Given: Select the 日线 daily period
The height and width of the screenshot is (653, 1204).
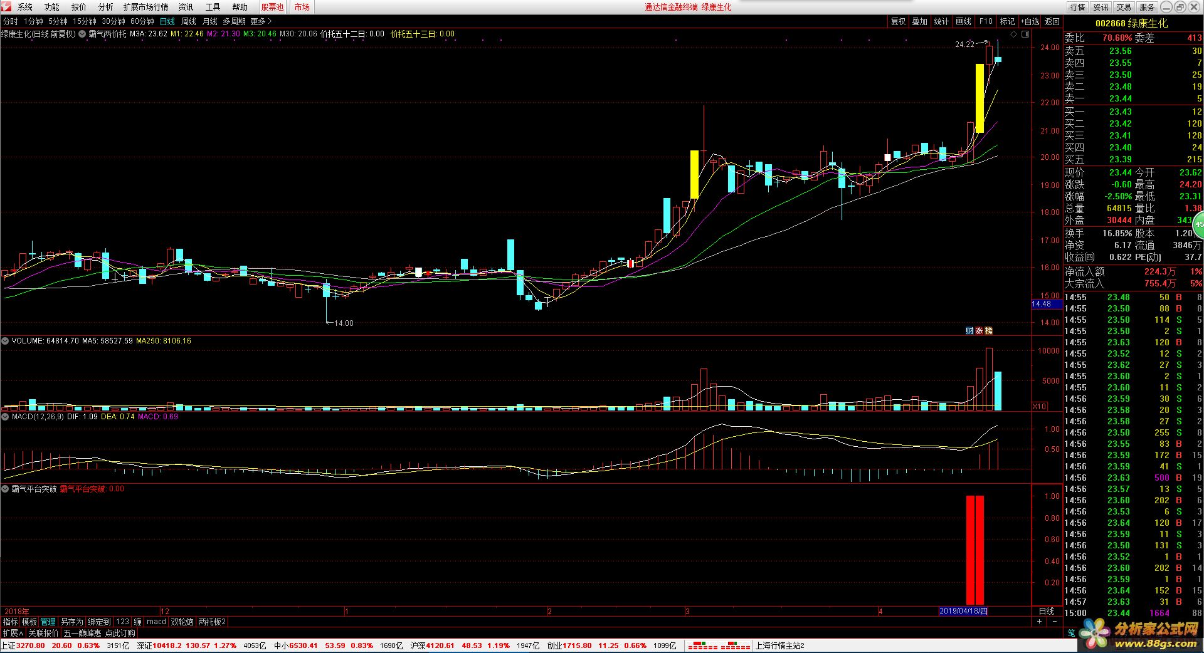Looking at the screenshot, I should tap(167, 21).
